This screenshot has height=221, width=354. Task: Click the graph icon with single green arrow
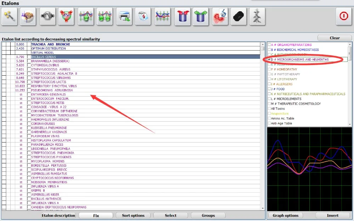pyautogui.click(x=86, y=17)
